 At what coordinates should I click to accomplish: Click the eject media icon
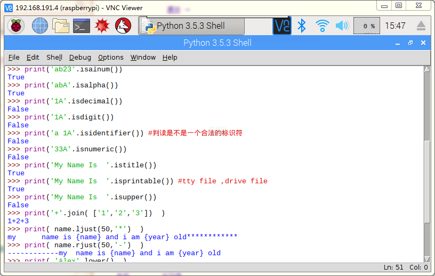421,26
